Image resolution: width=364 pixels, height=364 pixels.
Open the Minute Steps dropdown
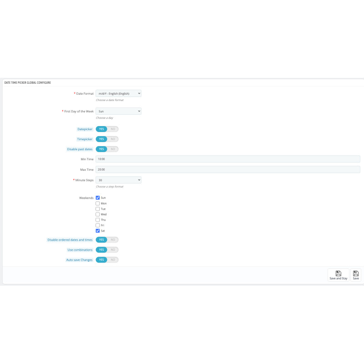tap(118, 180)
